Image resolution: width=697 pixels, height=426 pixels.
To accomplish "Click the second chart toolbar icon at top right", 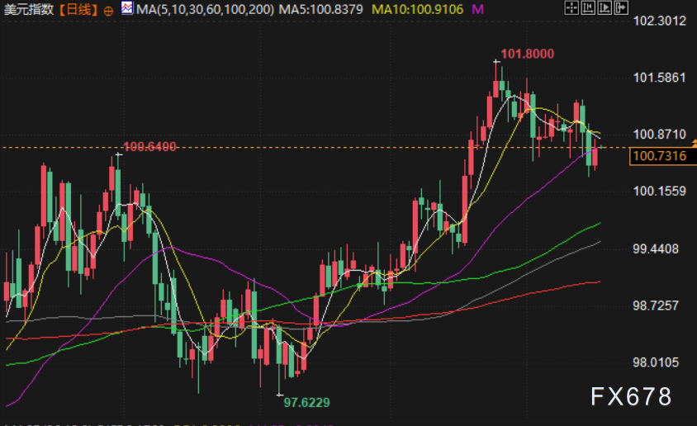I will (588, 7).
